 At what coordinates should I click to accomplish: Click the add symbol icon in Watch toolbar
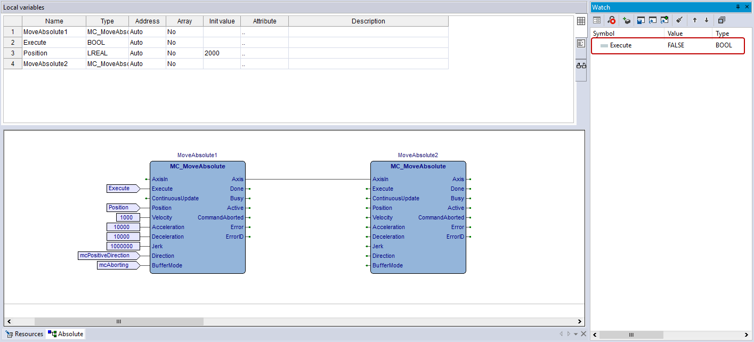[x=627, y=20]
